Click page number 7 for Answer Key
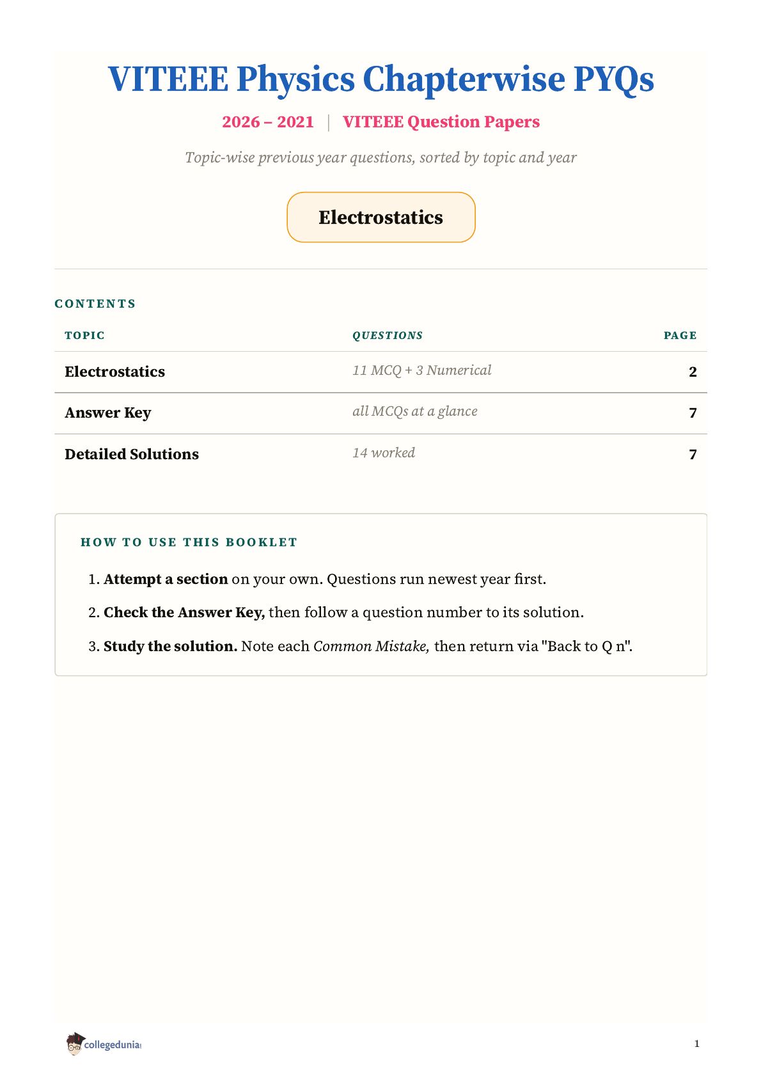This screenshot has width=761, height=1077. tap(693, 413)
